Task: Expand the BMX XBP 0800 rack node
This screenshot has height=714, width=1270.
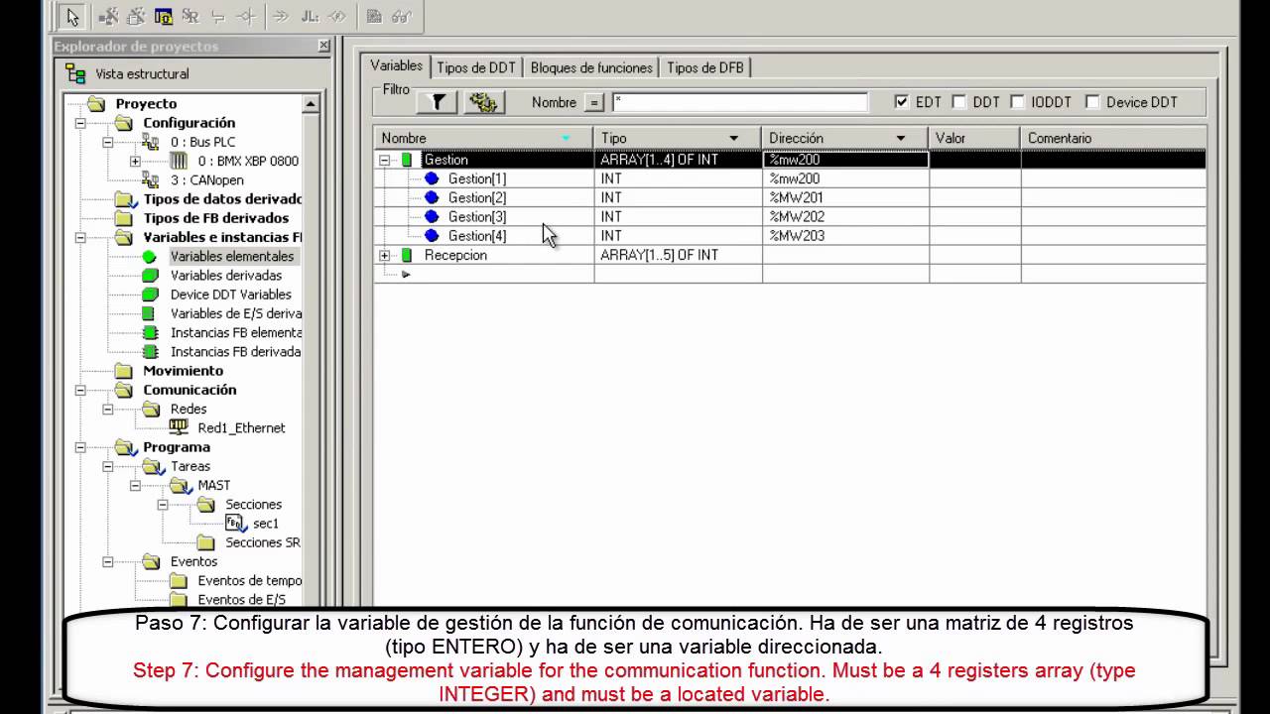Action: pos(135,161)
